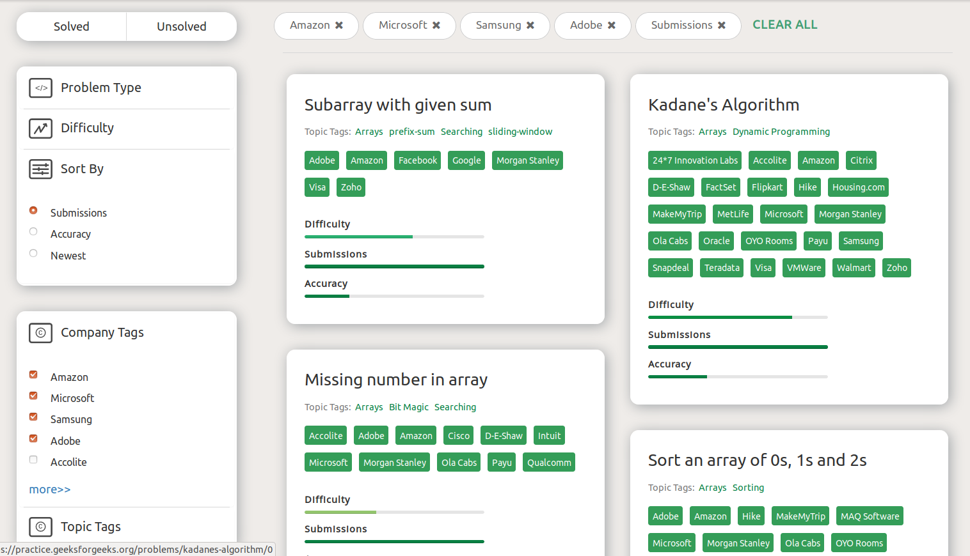
Task: Click the Qualcomm company tag
Action: [x=550, y=463]
